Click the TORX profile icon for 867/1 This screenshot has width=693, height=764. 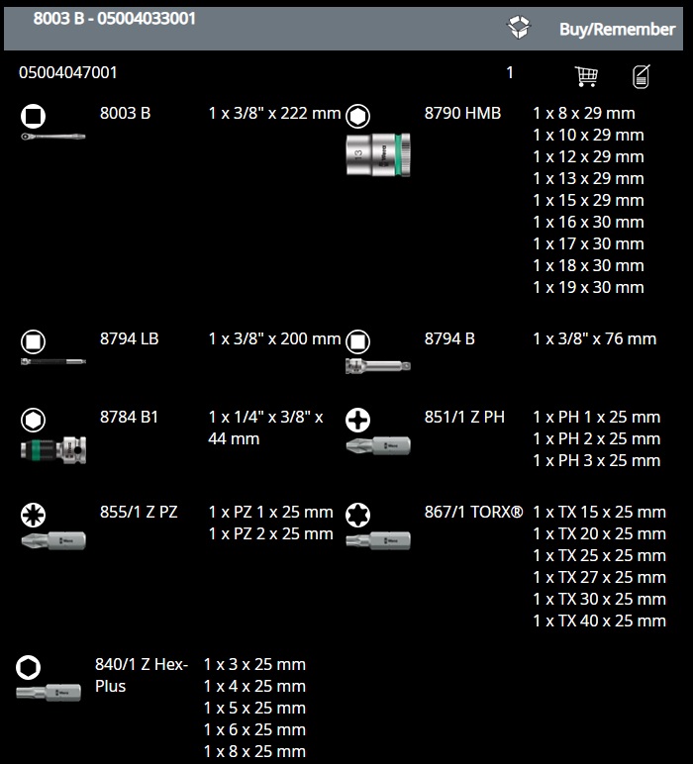pos(357,515)
